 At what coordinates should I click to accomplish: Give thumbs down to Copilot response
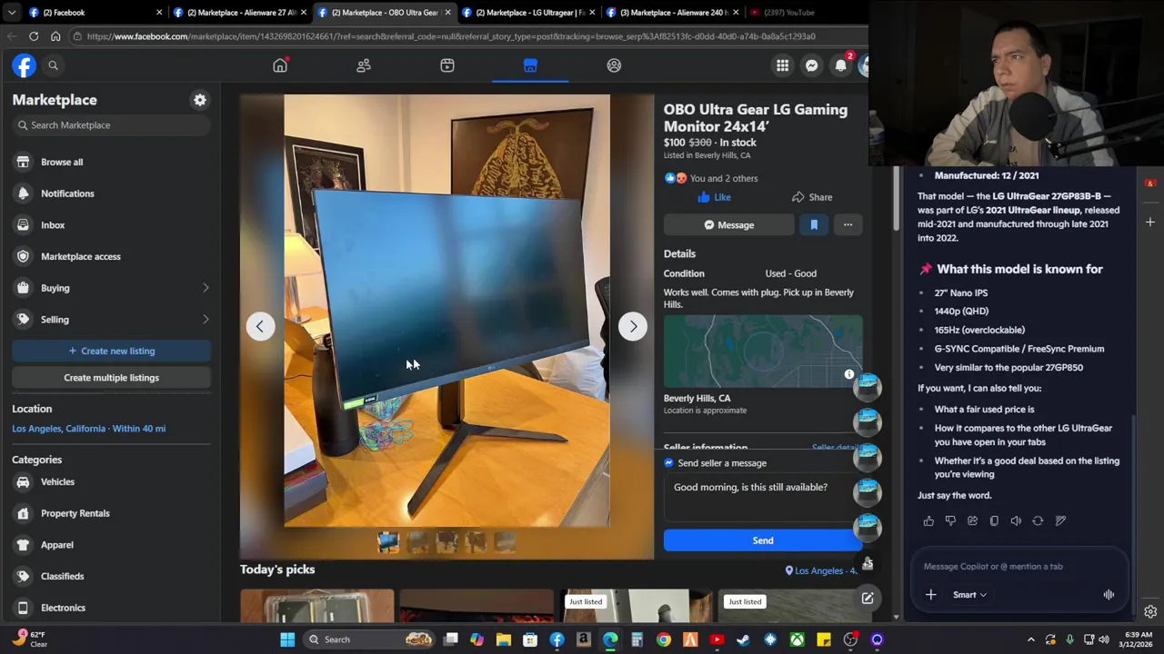[x=950, y=520]
